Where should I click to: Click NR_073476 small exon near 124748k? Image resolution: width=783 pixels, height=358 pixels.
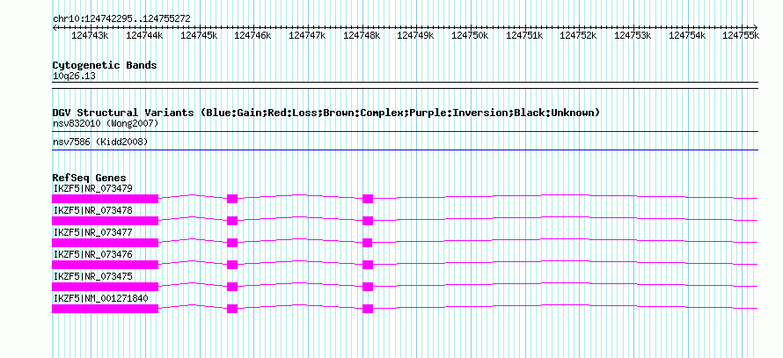(368, 265)
